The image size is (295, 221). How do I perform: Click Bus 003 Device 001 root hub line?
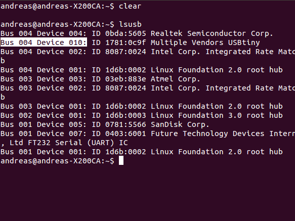142,106
